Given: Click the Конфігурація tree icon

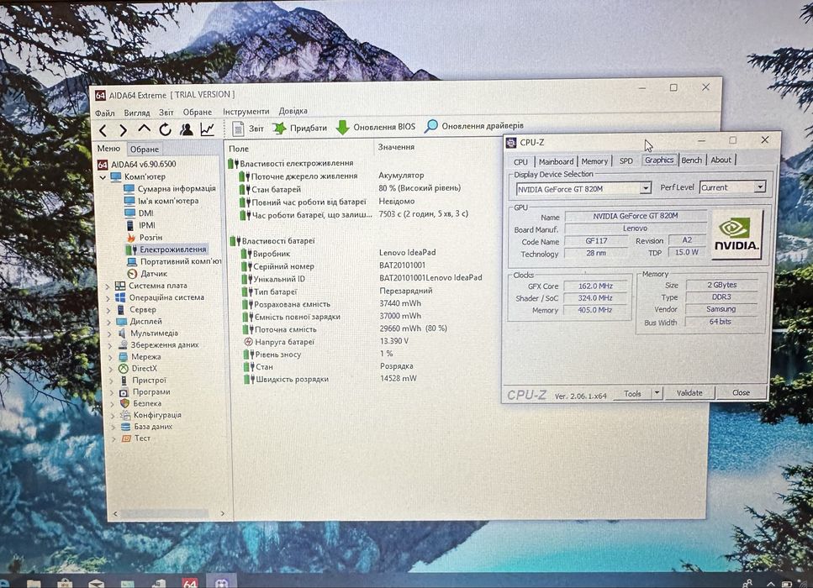Looking at the screenshot, I should [125, 415].
